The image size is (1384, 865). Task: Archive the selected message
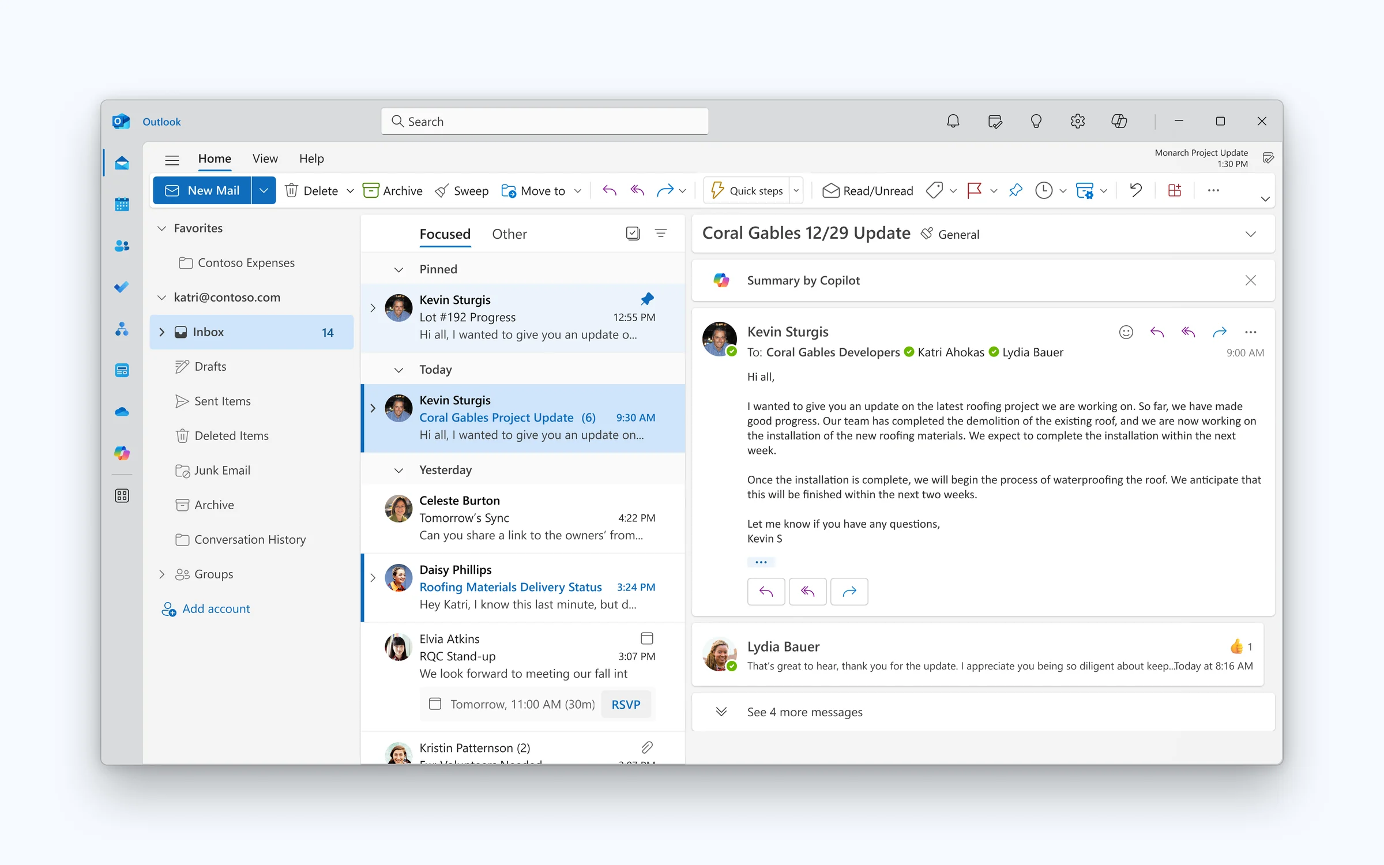[x=393, y=191]
